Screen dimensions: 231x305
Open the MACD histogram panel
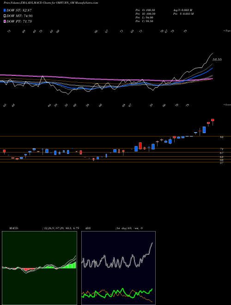point(39,268)
